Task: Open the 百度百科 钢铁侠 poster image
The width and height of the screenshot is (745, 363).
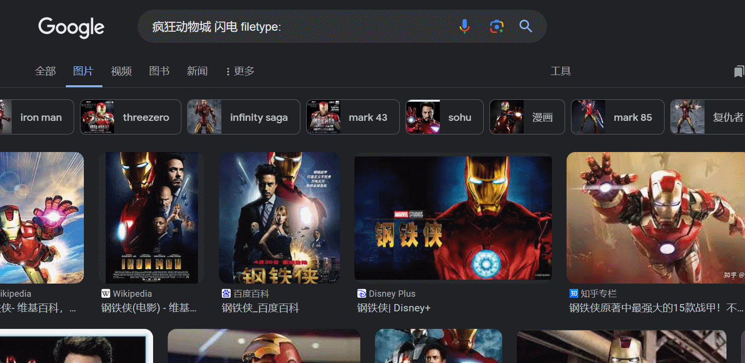Action: (279, 218)
